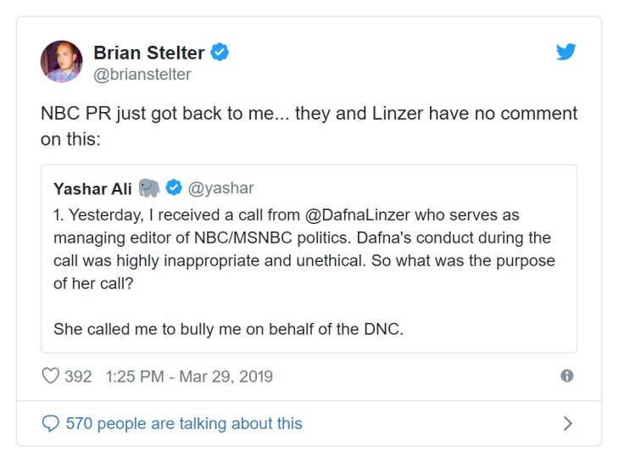Click the elephant emoji beside Yashar Ali
This screenshot has width=624, height=463.
(x=150, y=187)
